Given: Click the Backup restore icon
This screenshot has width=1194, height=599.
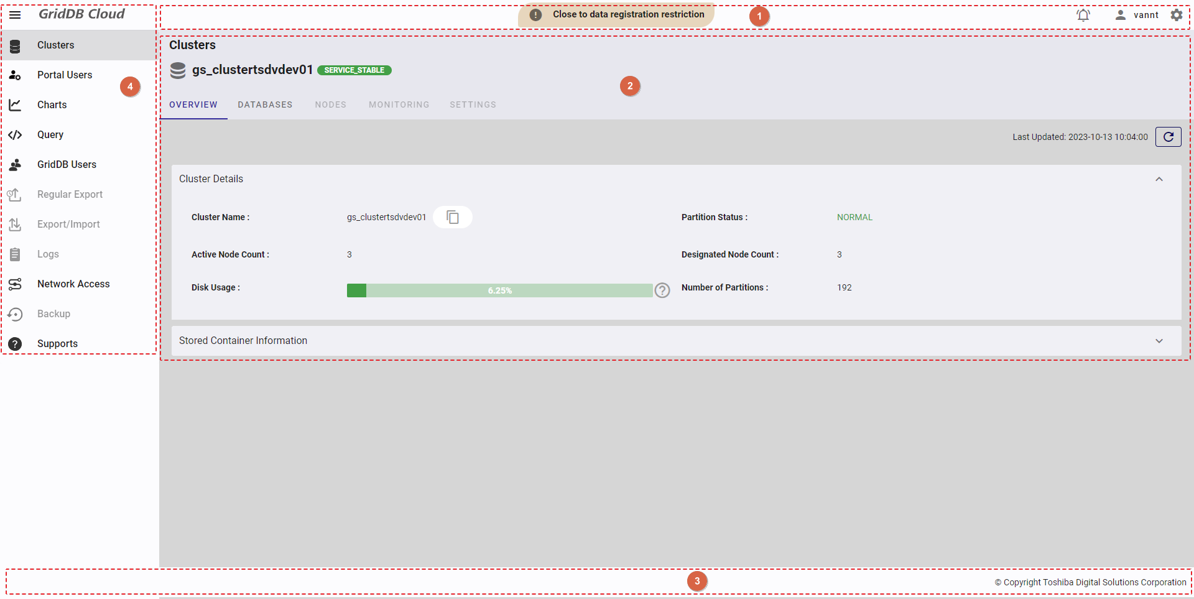Looking at the screenshot, I should coord(15,314).
